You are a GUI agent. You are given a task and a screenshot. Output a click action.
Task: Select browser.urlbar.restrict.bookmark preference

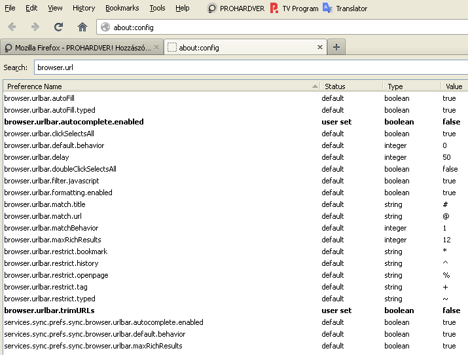(x=235, y=252)
